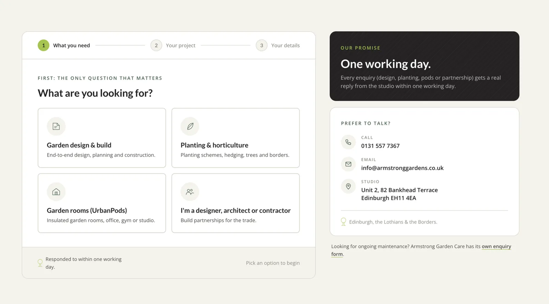Click the One working day. heading

(386, 64)
